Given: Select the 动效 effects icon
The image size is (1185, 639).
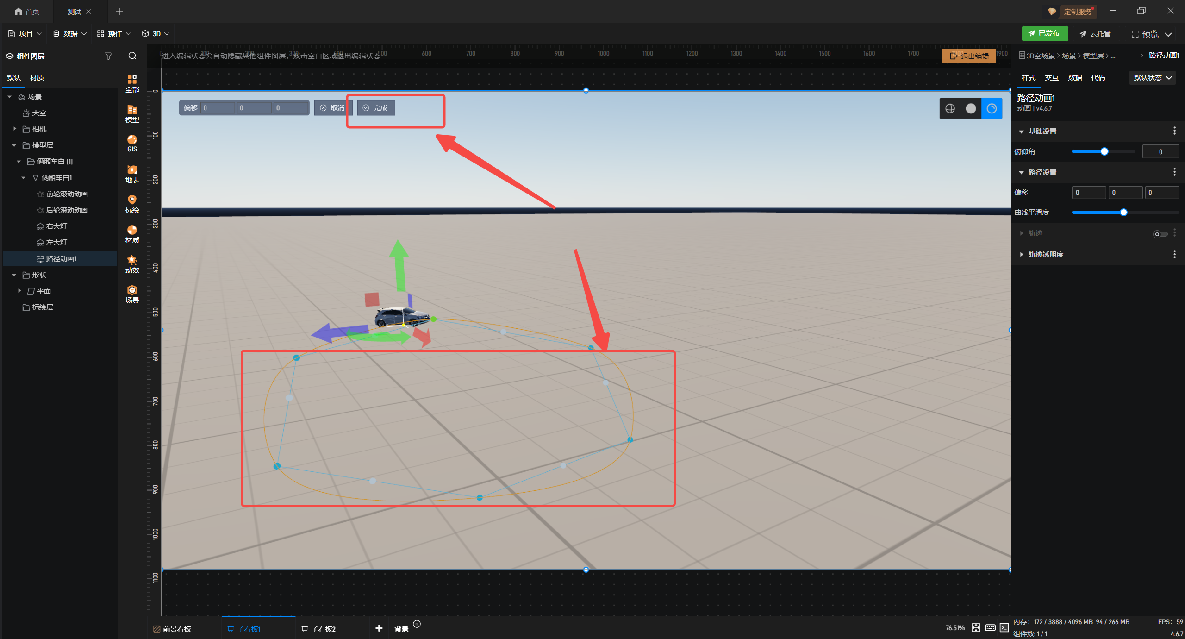Looking at the screenshot, I should [x=132, y=264].
